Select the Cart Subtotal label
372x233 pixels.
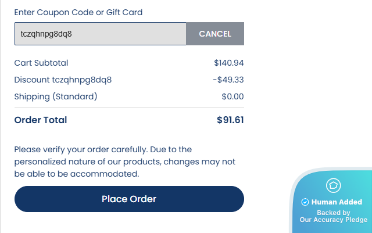(x=41, y=63)
